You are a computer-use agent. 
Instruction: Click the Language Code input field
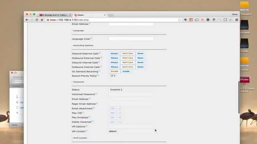131,39
